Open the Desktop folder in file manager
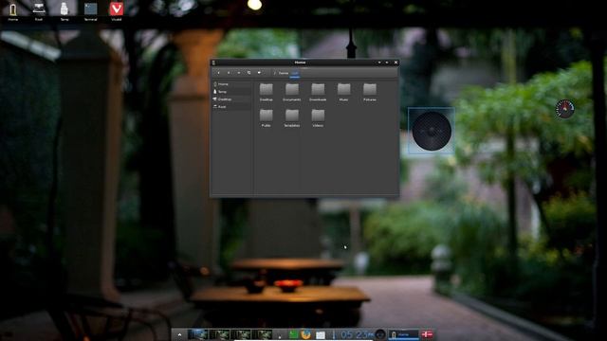The height and width of the screenshot is (341, 607). point(266,93)
